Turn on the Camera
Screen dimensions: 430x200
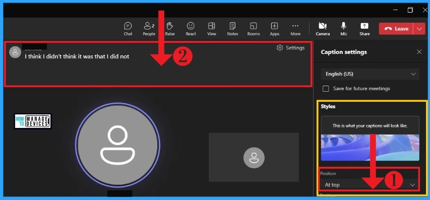[323, 29]
